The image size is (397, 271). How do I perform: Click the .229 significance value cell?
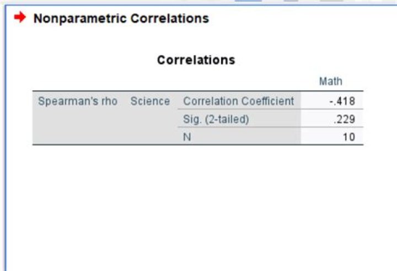click(348, 119)
